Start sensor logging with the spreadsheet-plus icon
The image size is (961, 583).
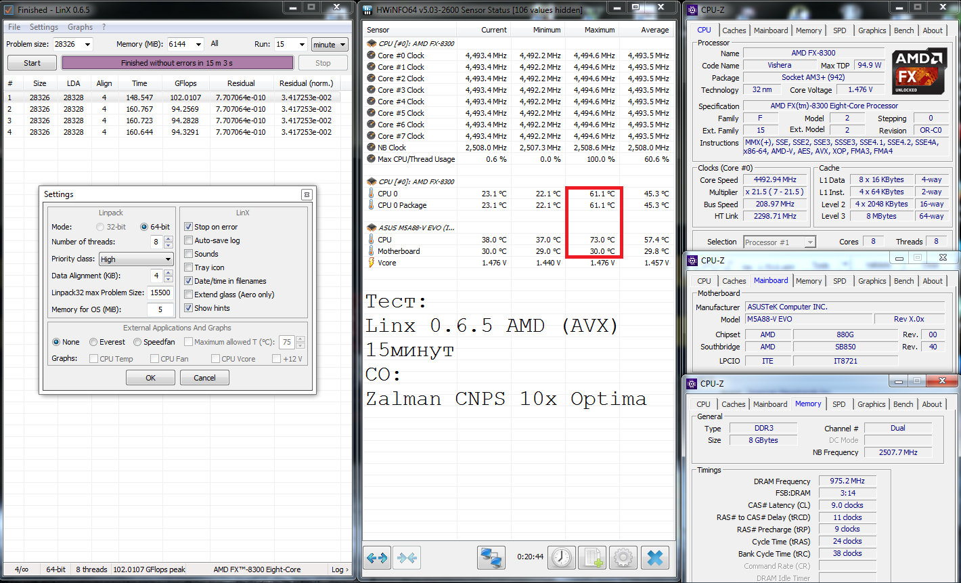pyautogui.click(x=592, y=558)
